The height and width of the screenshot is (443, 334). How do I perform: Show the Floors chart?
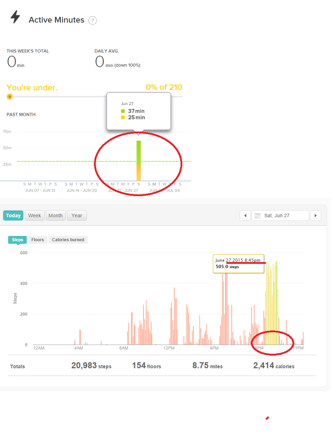(38, 239)
